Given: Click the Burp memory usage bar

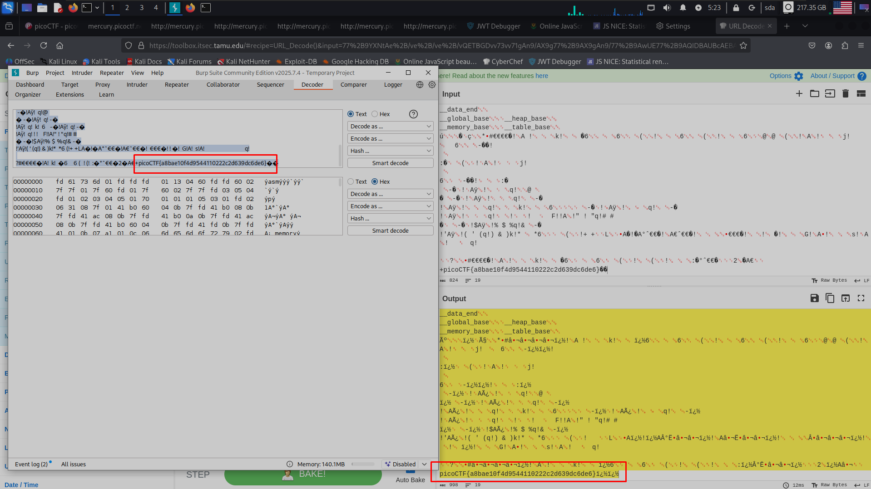Looking at the screenshot, I should pyautogui.click(x=362, y=464).
